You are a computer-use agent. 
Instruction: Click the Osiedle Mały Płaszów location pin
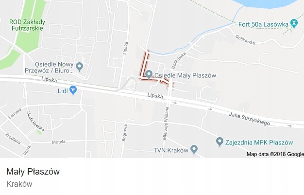pyautogui.click(x=149, y=74)
